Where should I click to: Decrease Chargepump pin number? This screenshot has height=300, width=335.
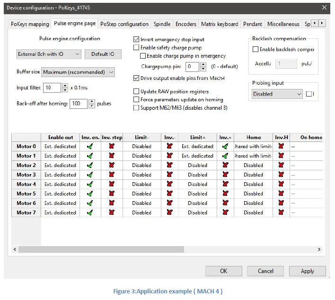(x=203, y=69)
